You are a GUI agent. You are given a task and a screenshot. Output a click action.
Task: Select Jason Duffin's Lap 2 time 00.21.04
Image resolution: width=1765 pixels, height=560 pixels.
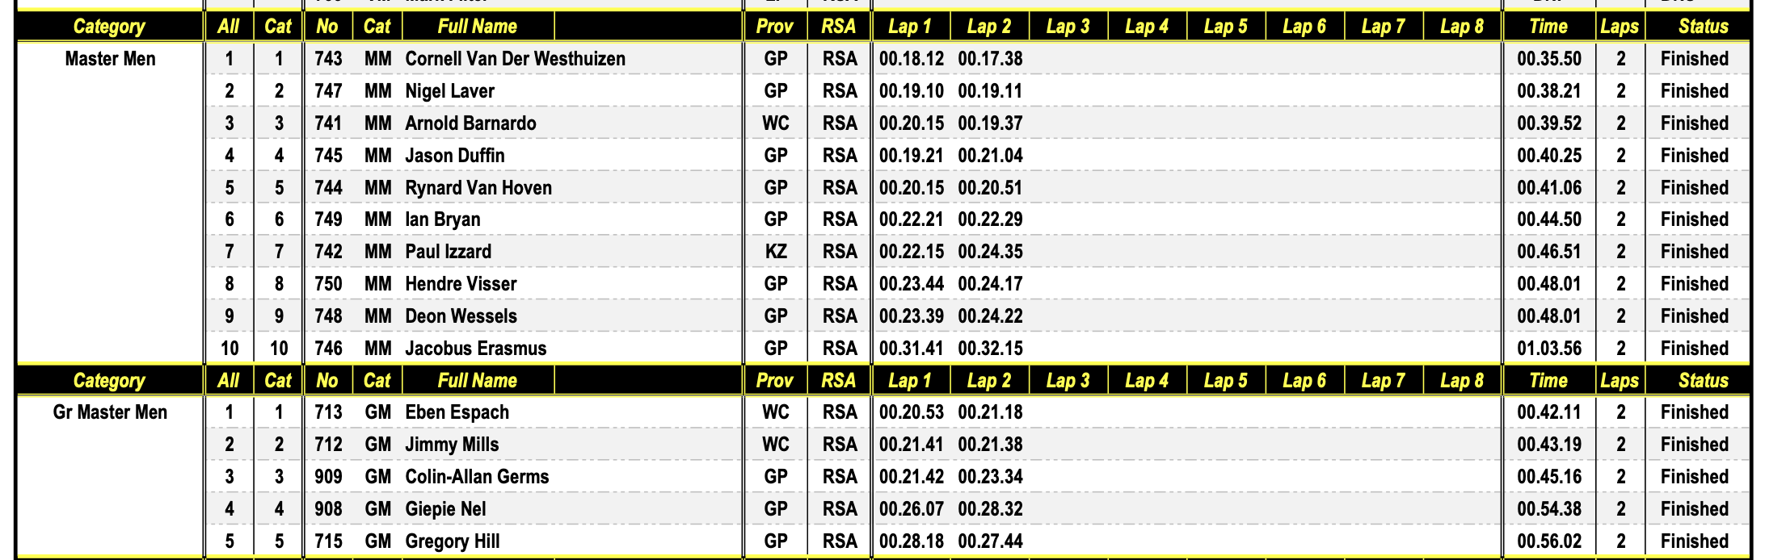point(990,156)
